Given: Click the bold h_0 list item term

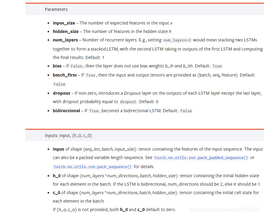Looking at the screenshot, I should (x=57, y=176).
